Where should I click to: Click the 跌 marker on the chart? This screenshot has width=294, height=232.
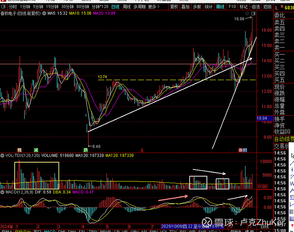[86, 150]
